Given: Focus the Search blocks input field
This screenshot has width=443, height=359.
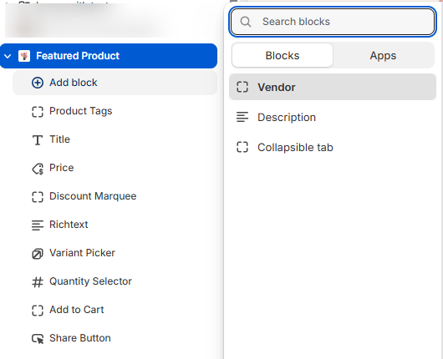Looking at the screenshot, I should coord(333,22).
